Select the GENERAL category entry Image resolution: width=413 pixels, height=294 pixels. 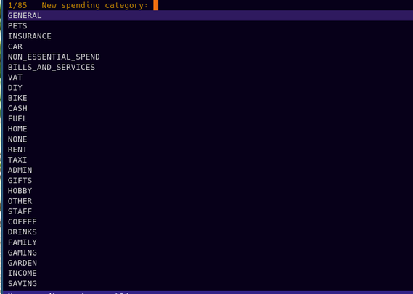point(25,15)
